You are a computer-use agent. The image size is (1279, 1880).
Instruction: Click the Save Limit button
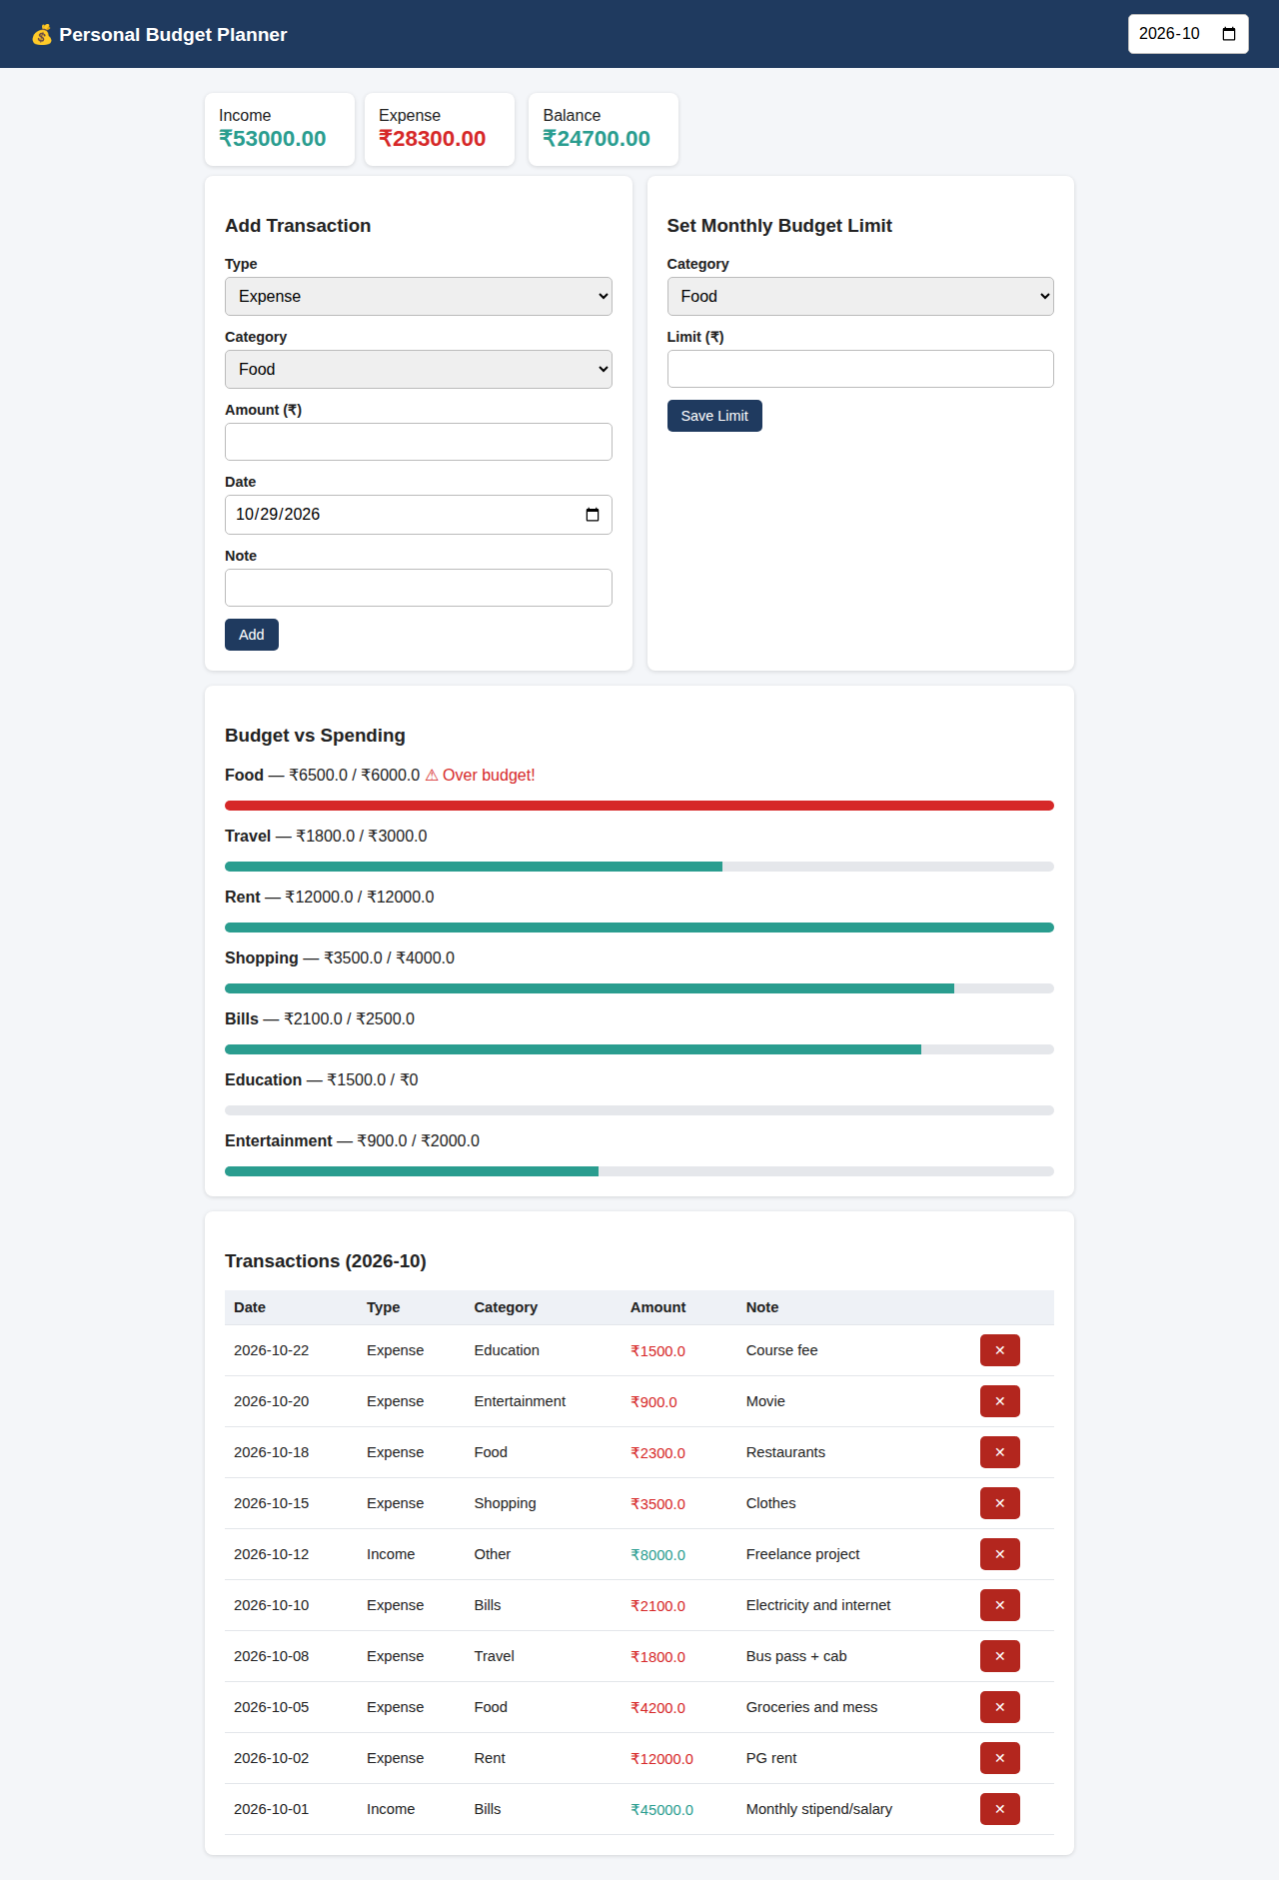tap(714, 416)
